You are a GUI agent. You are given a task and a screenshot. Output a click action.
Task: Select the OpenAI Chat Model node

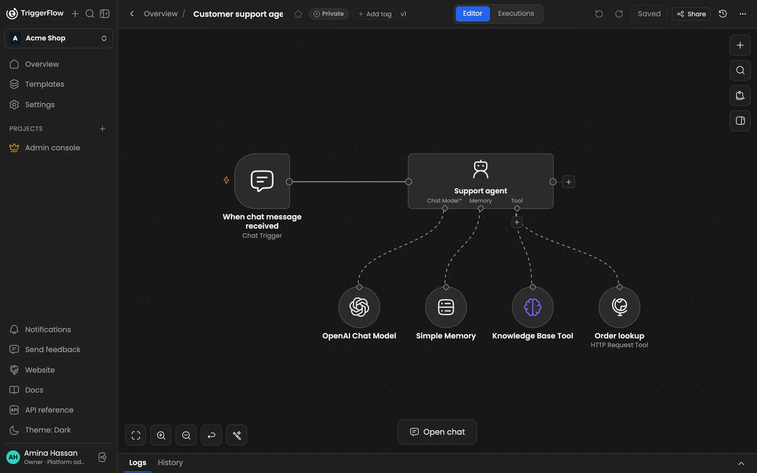click(x=359, y=307)
